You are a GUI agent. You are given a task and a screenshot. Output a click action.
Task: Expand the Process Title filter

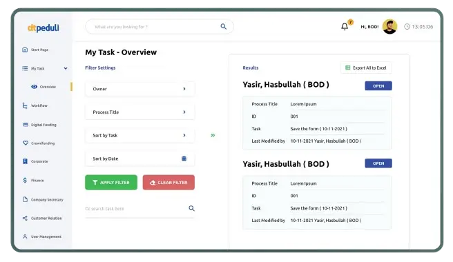[139, 112]
